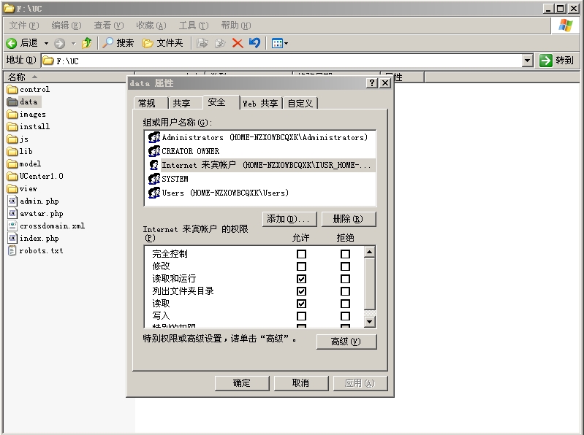Image resolution: width=584 pixels, height=435 pixels.
Task: Open the Help (帮助) menu
Action: click(x=236, y=26)
